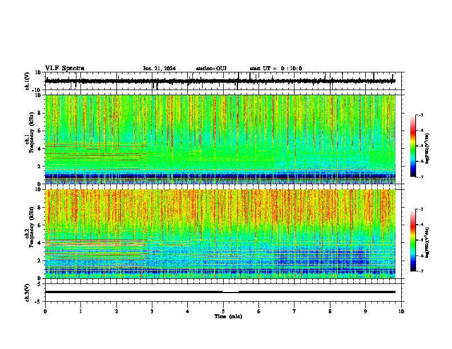
Task: Click time axis tick label "3"
Action: pyautogui.click(x=152, y=311)
